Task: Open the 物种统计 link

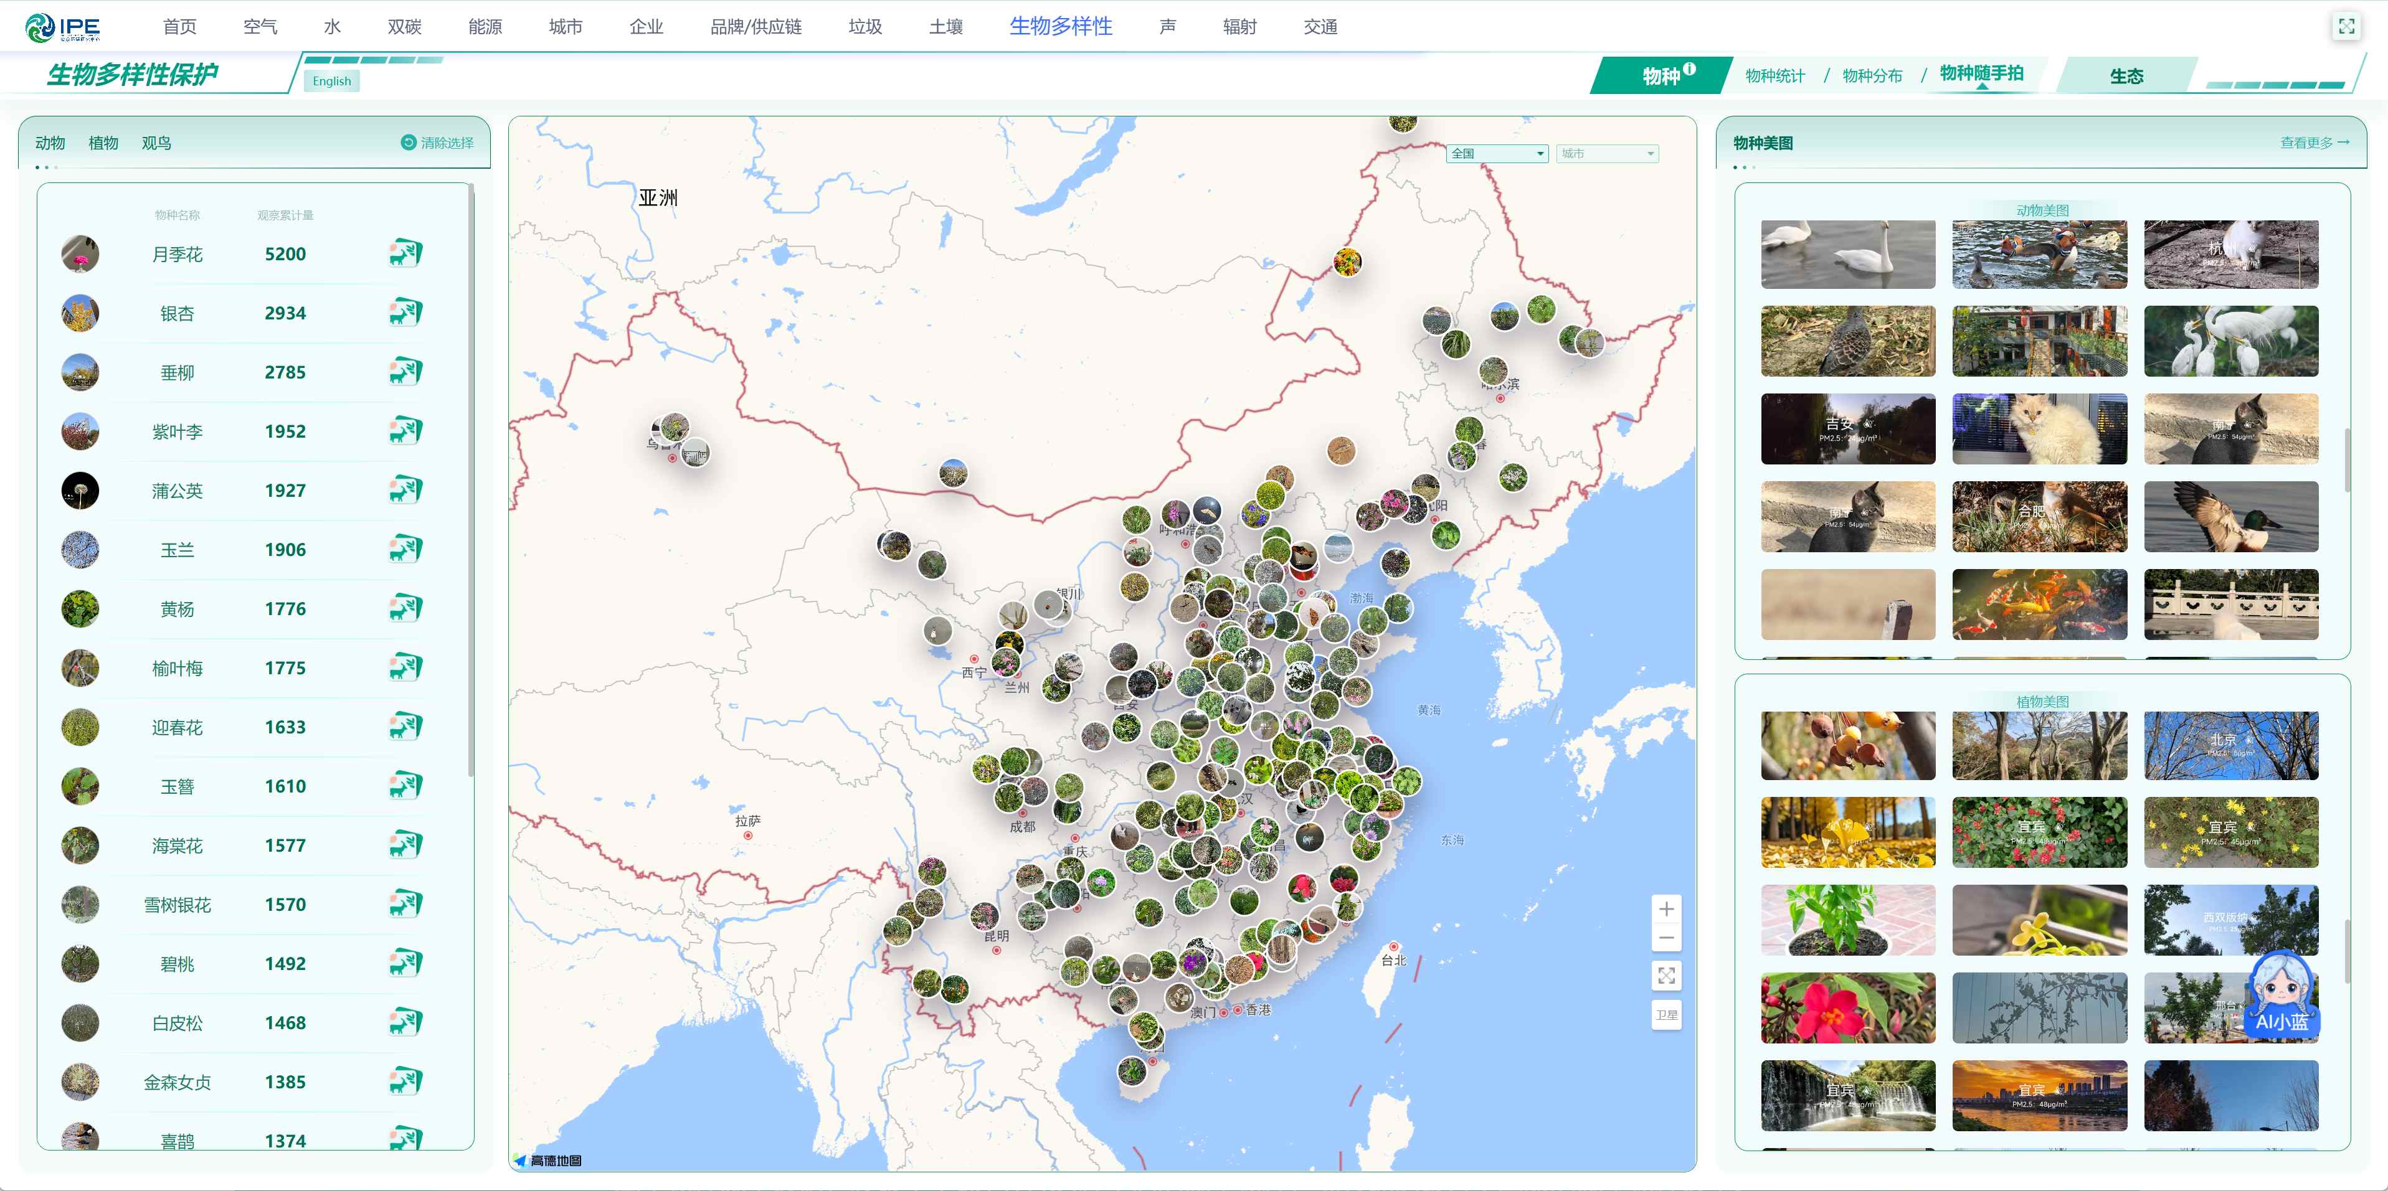Action: tap(1774, 76)
